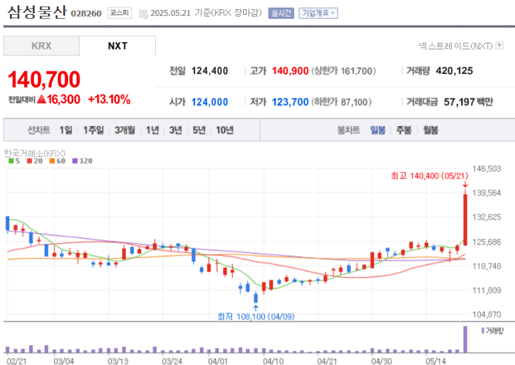Screen dimensions: 515x365
Task: Click the stock code 028260
Action: [86, 13]
